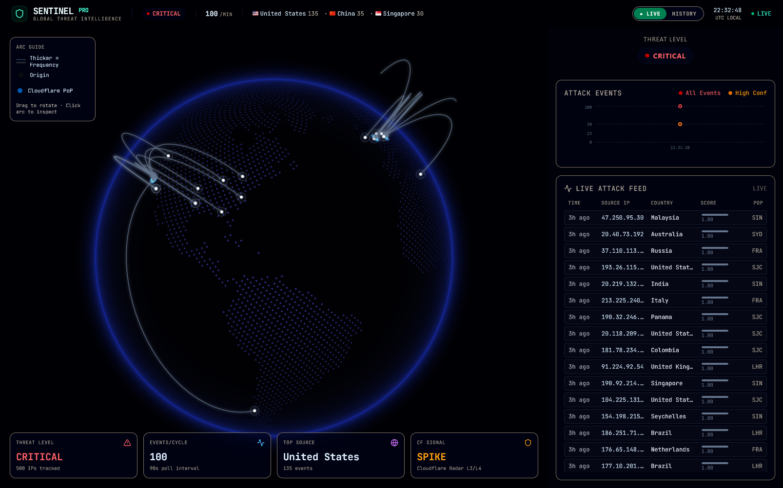Image resolution: width=783 pixels, height=488 pixels.
Task: Click the Attack Events chart title
Action: [593, 93]
